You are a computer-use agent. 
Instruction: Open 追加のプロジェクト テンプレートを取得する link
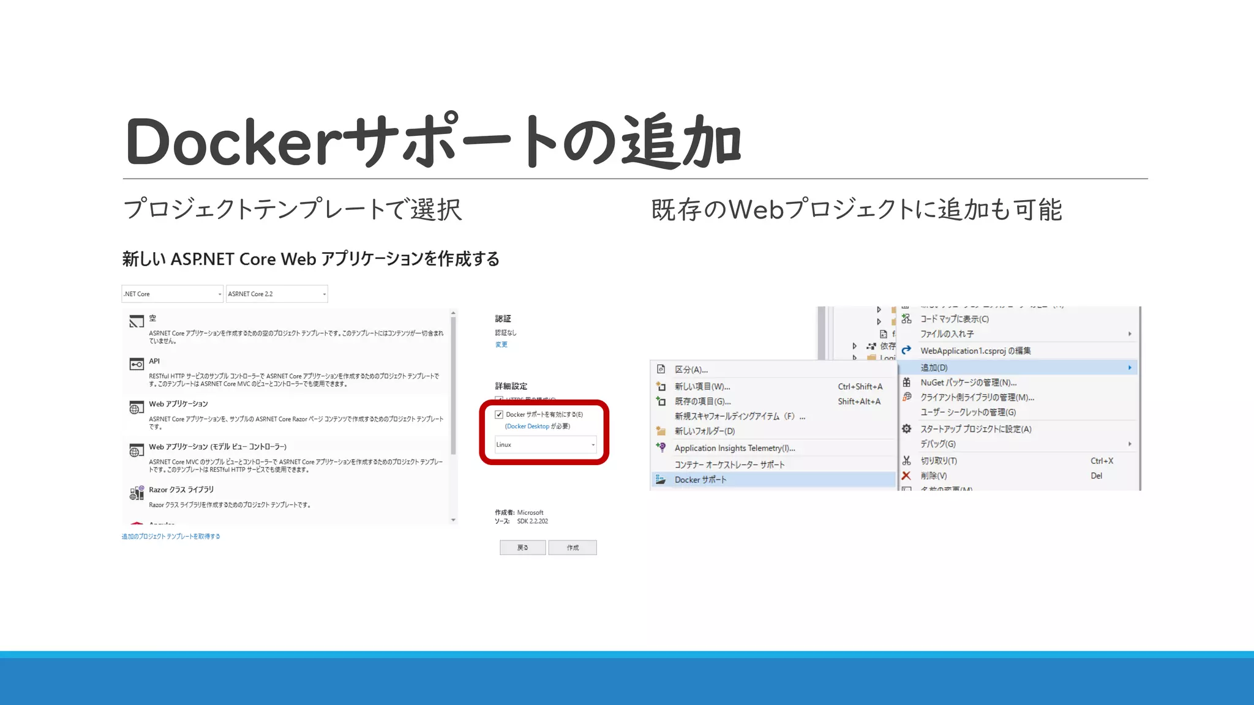171,536
